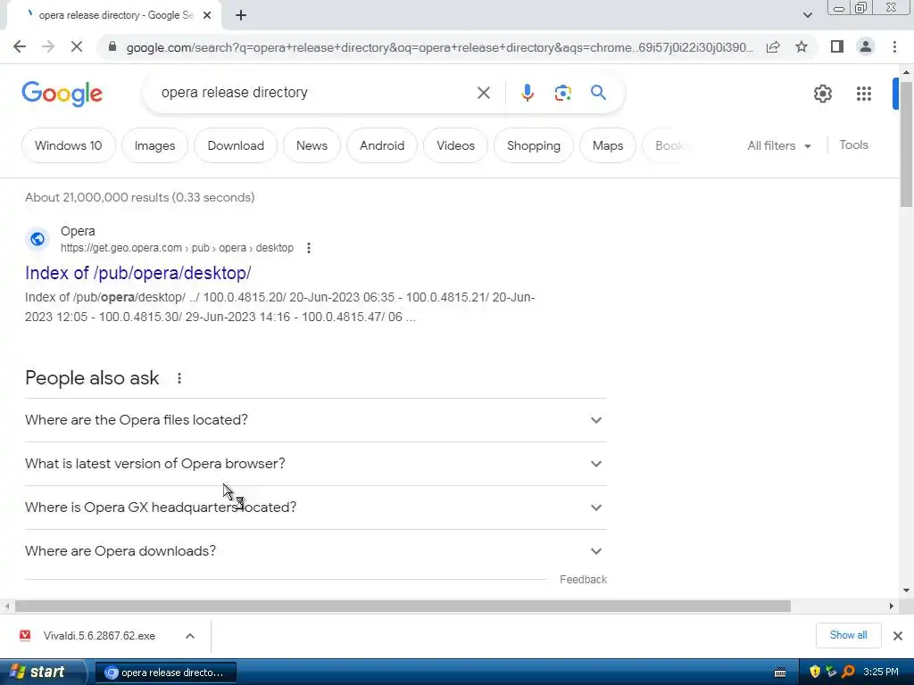Open the Chrome profile avatar
The height and width of the screenshot is (685, 914).
866,46
